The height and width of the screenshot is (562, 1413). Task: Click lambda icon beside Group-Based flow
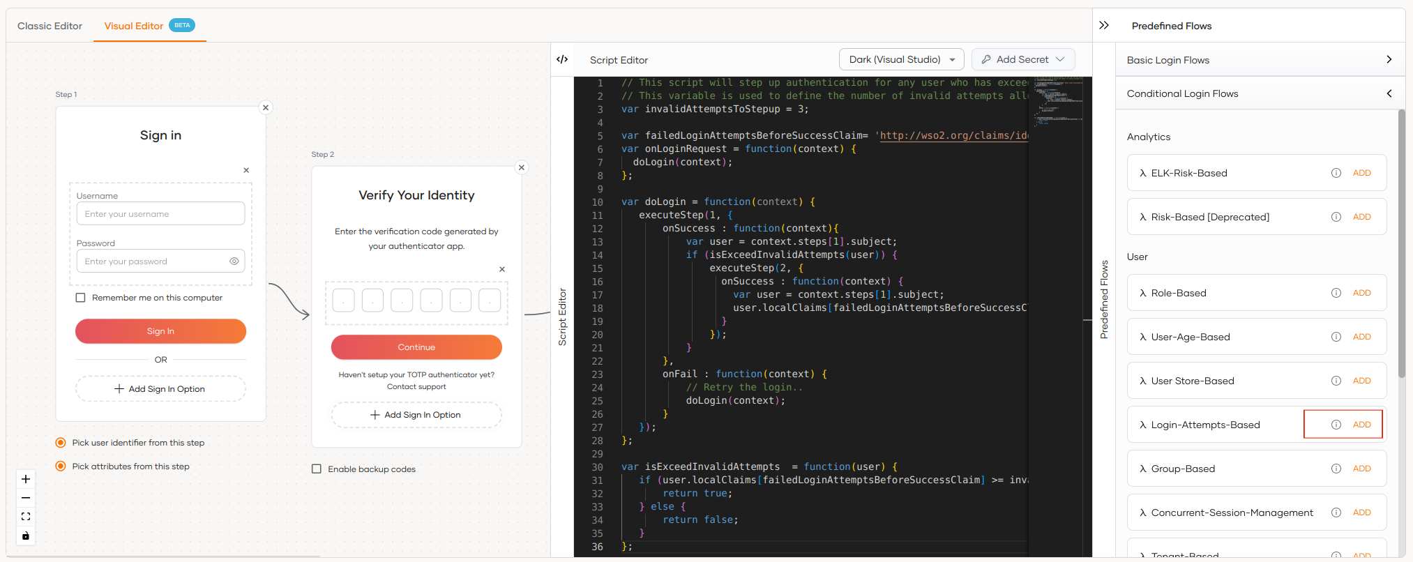[x=1142, y=469]
